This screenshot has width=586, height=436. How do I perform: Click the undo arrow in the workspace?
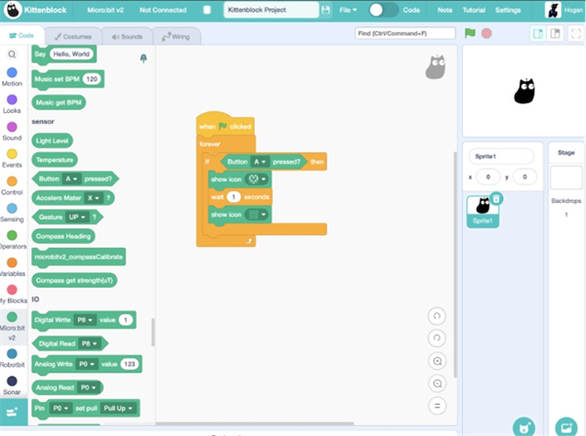coord(438,315)
